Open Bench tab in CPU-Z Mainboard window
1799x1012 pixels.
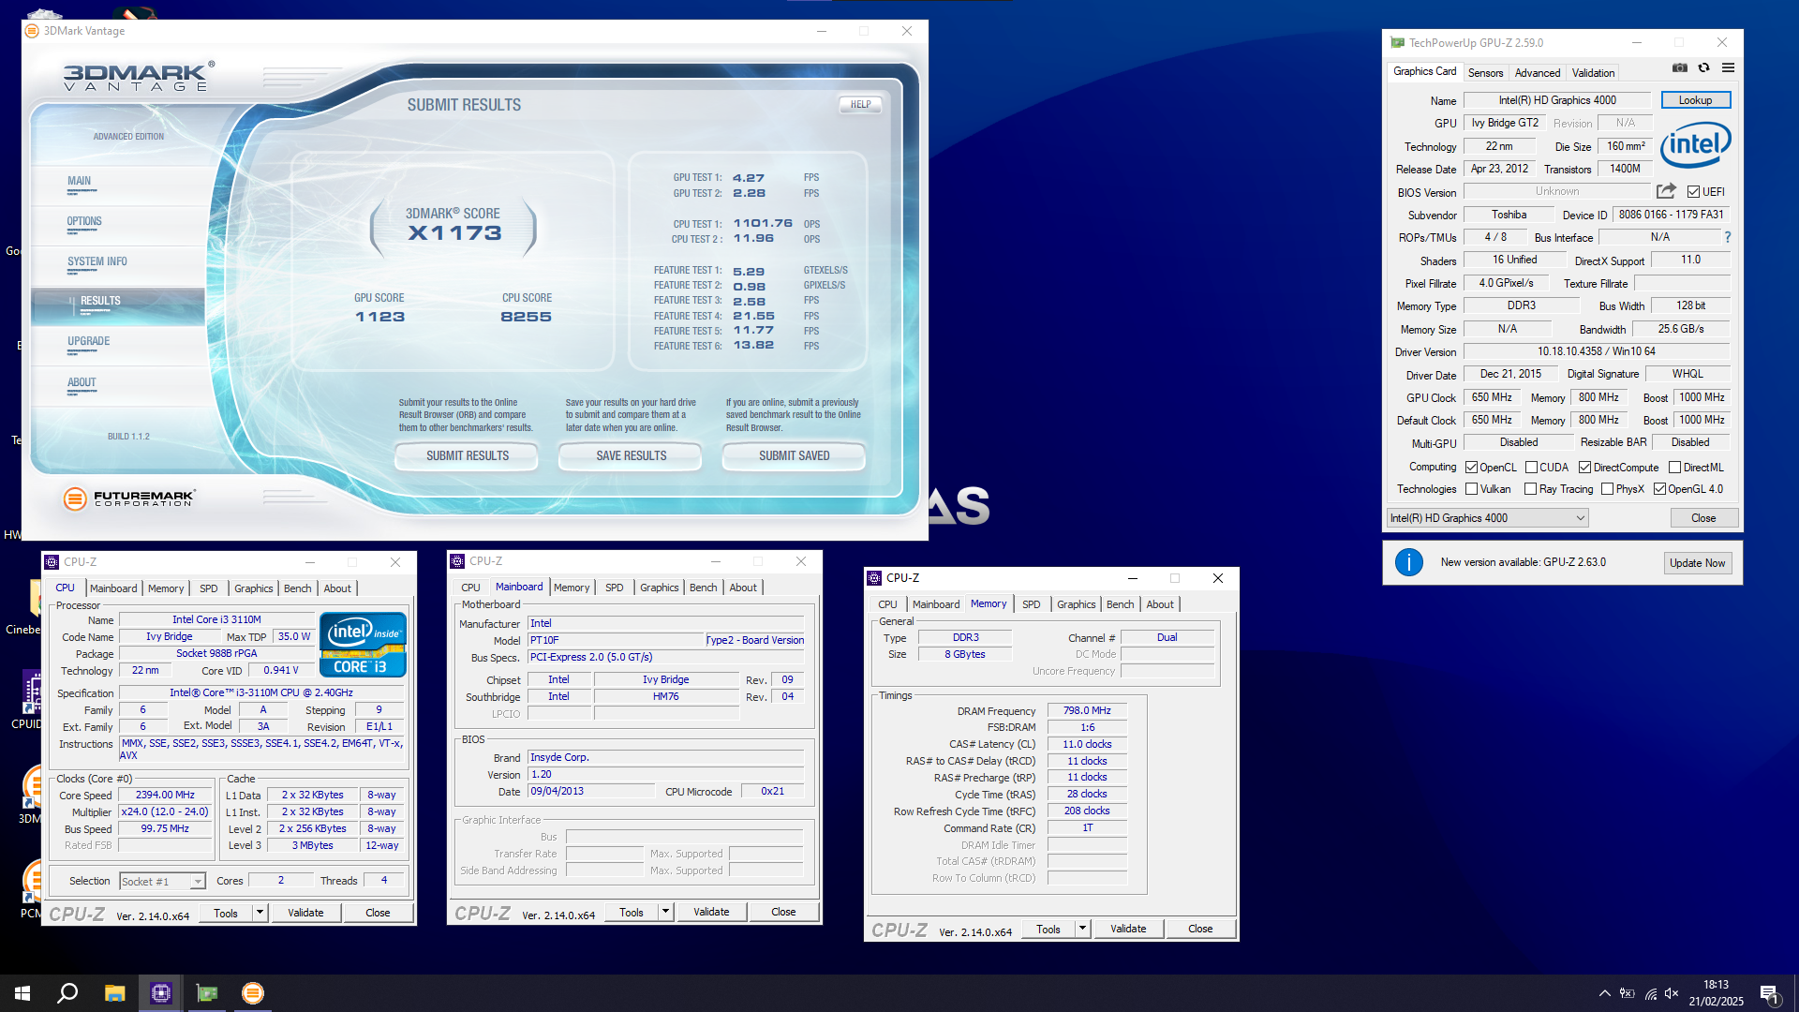[x=703, y=588]
